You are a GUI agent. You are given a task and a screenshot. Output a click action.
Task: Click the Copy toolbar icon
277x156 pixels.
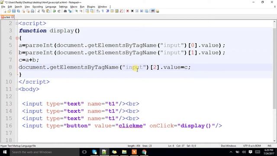[x=43, y=11]
